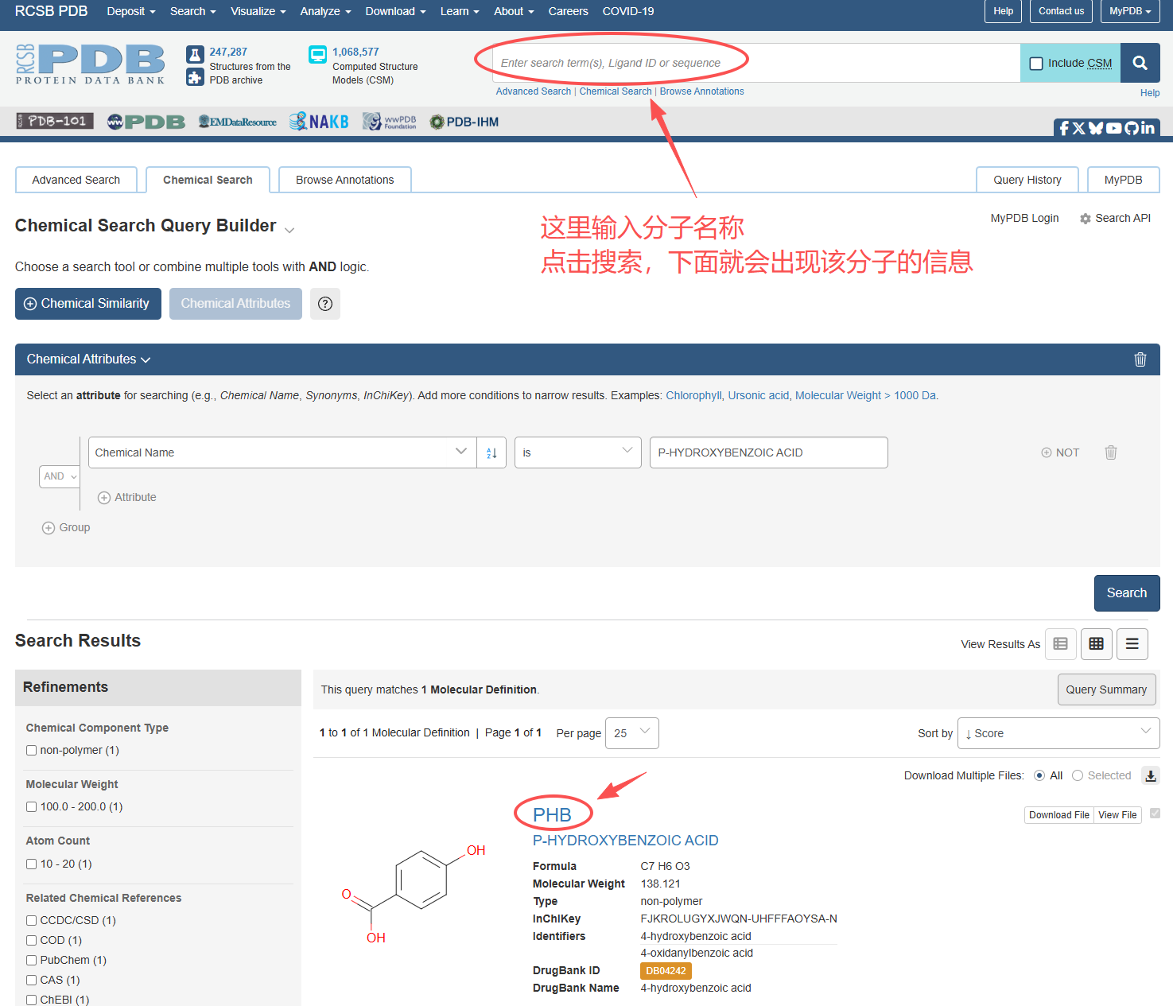Click the attribute sort order icon
This screenshot has height=1006, width=1173.
pos(491,453)
